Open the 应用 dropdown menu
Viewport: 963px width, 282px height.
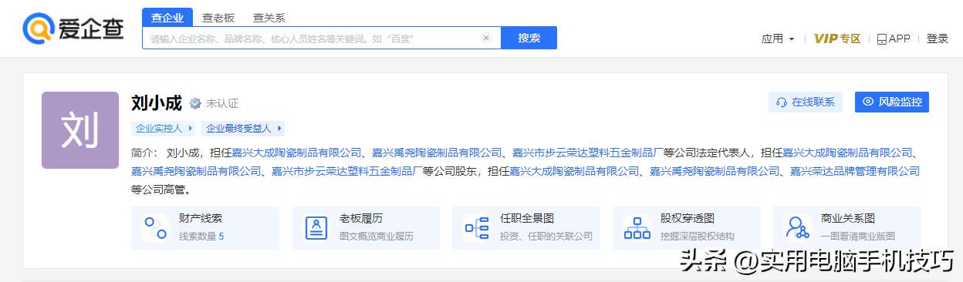(778, 39)
